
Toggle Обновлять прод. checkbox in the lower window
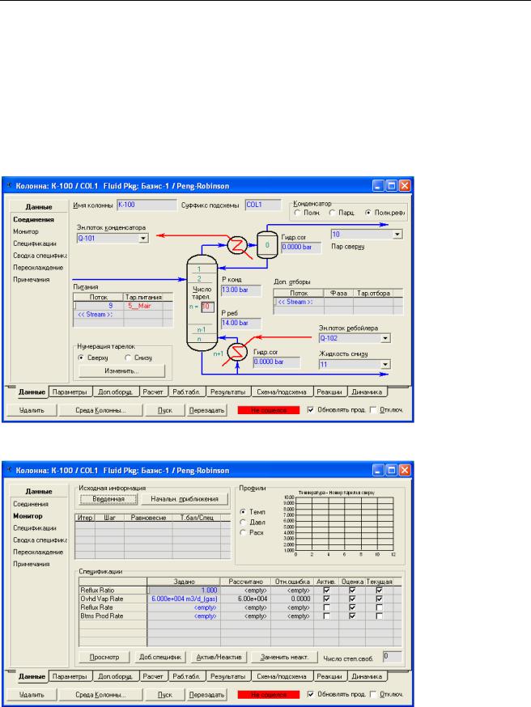coord(310,694)
